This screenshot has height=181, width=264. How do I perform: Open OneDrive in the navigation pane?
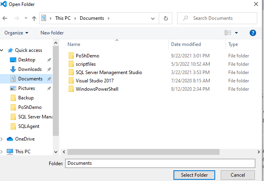[25, 139]
